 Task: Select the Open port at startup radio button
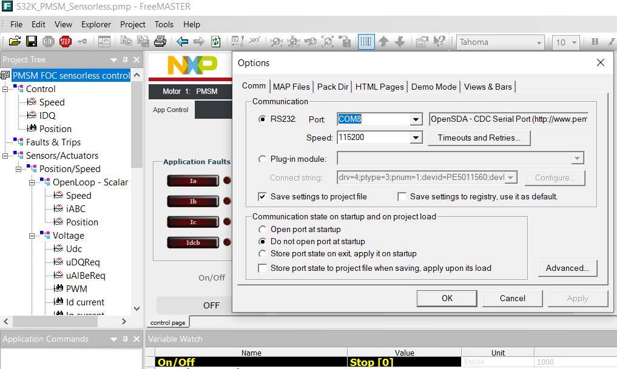261,229
